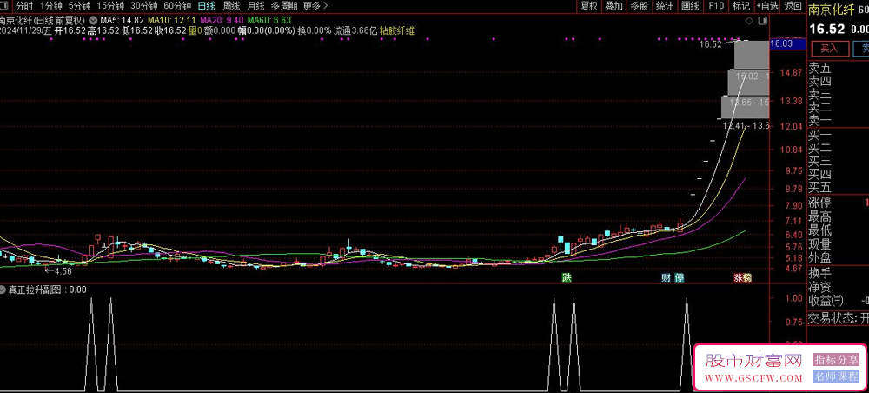Open the 多股 multi-stock view
The image size is (869, 393).
pos(639,7)
